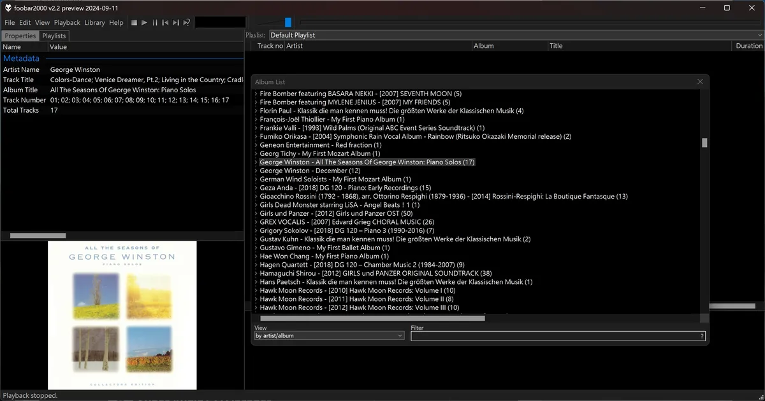Switch to the Playlists tab

point(54,36)
